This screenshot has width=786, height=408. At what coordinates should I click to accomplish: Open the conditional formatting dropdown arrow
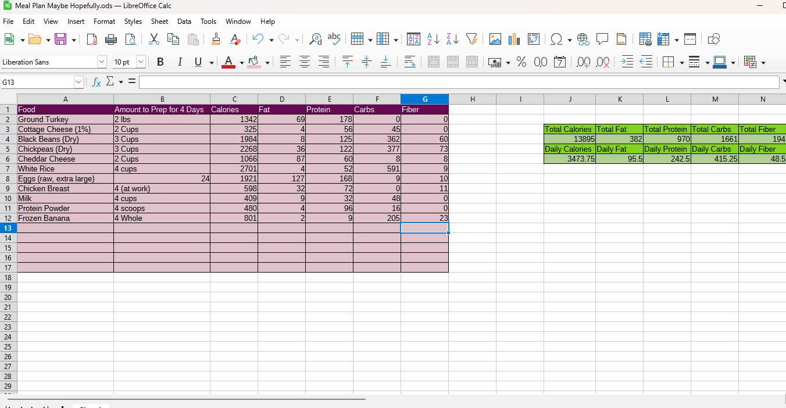point(763,62)
